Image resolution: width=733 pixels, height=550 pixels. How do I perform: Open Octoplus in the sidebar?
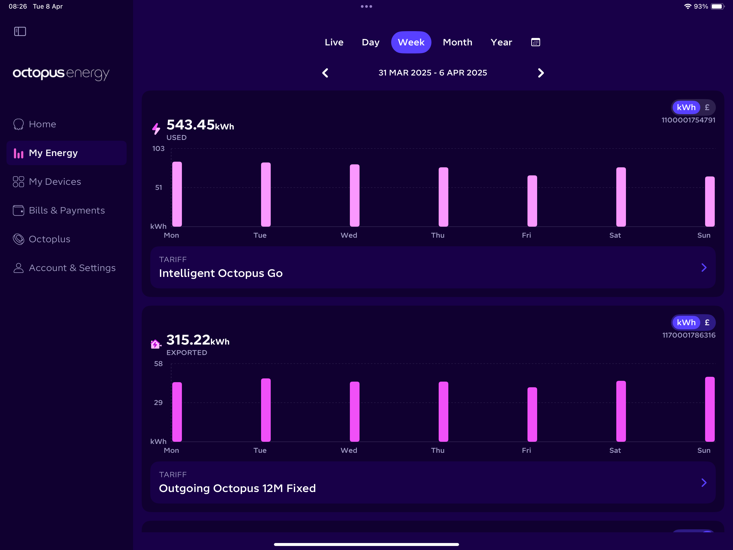pyautogui.click(x=67, y=239)
